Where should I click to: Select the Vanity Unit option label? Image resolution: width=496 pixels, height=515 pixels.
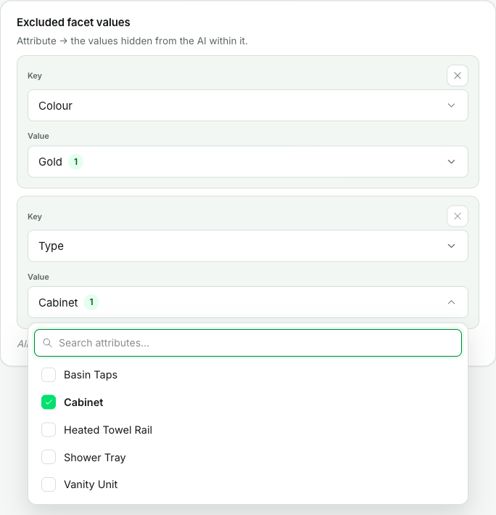click(91, 484)
